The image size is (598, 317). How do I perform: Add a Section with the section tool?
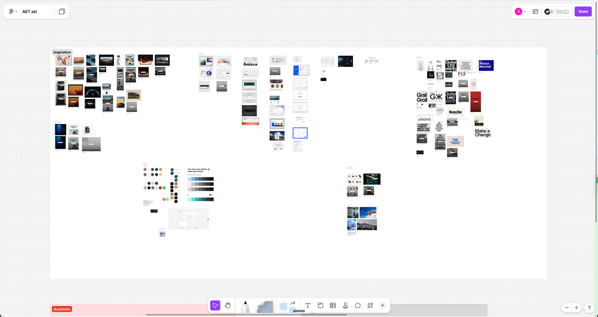click(x=320, y=306)
